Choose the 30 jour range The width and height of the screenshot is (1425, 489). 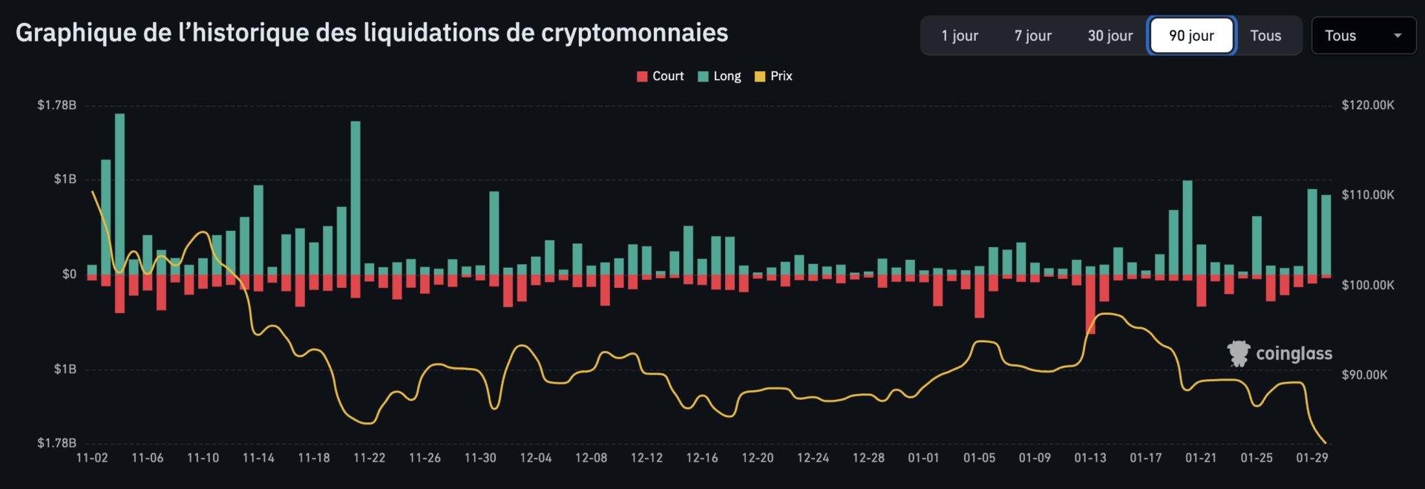point(1110,36)
